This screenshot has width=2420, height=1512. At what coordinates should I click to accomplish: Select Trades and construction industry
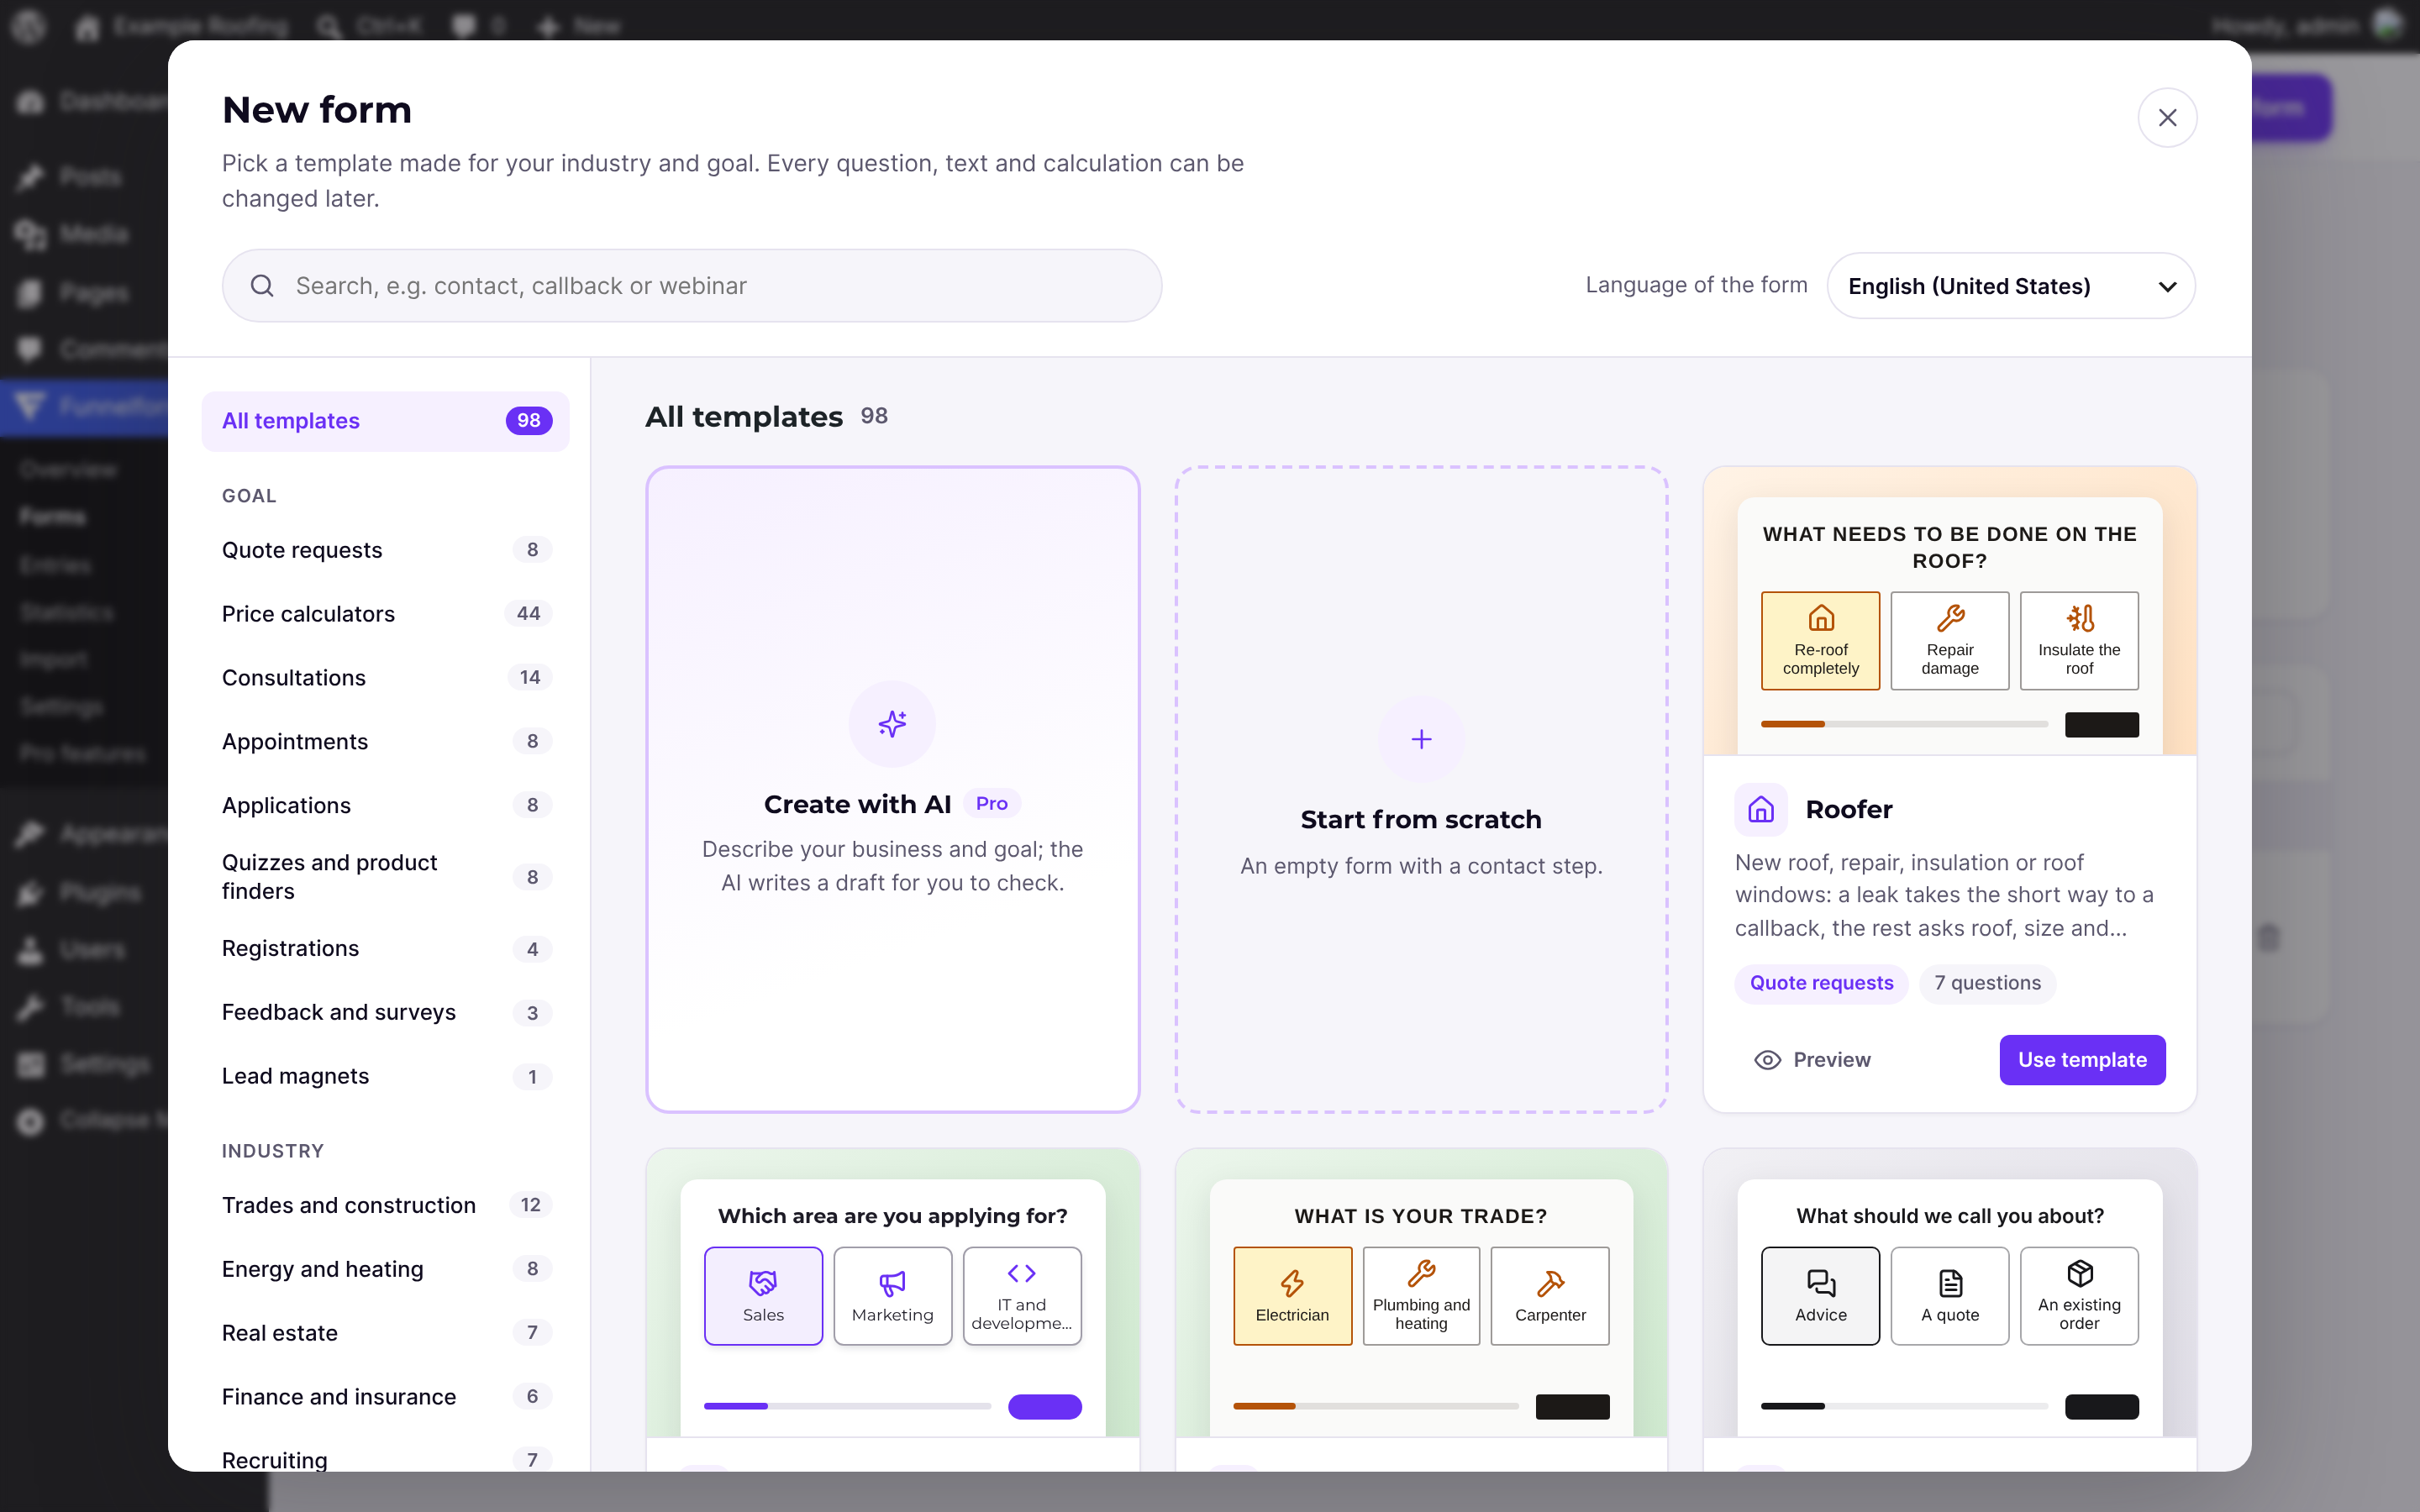[385, 1205]
